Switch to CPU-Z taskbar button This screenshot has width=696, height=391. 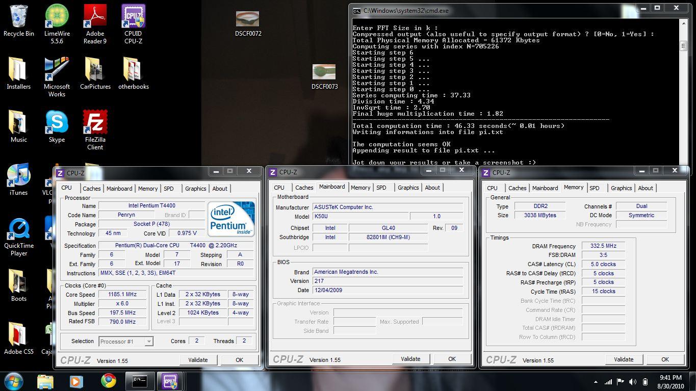click(x=170, y=381)
